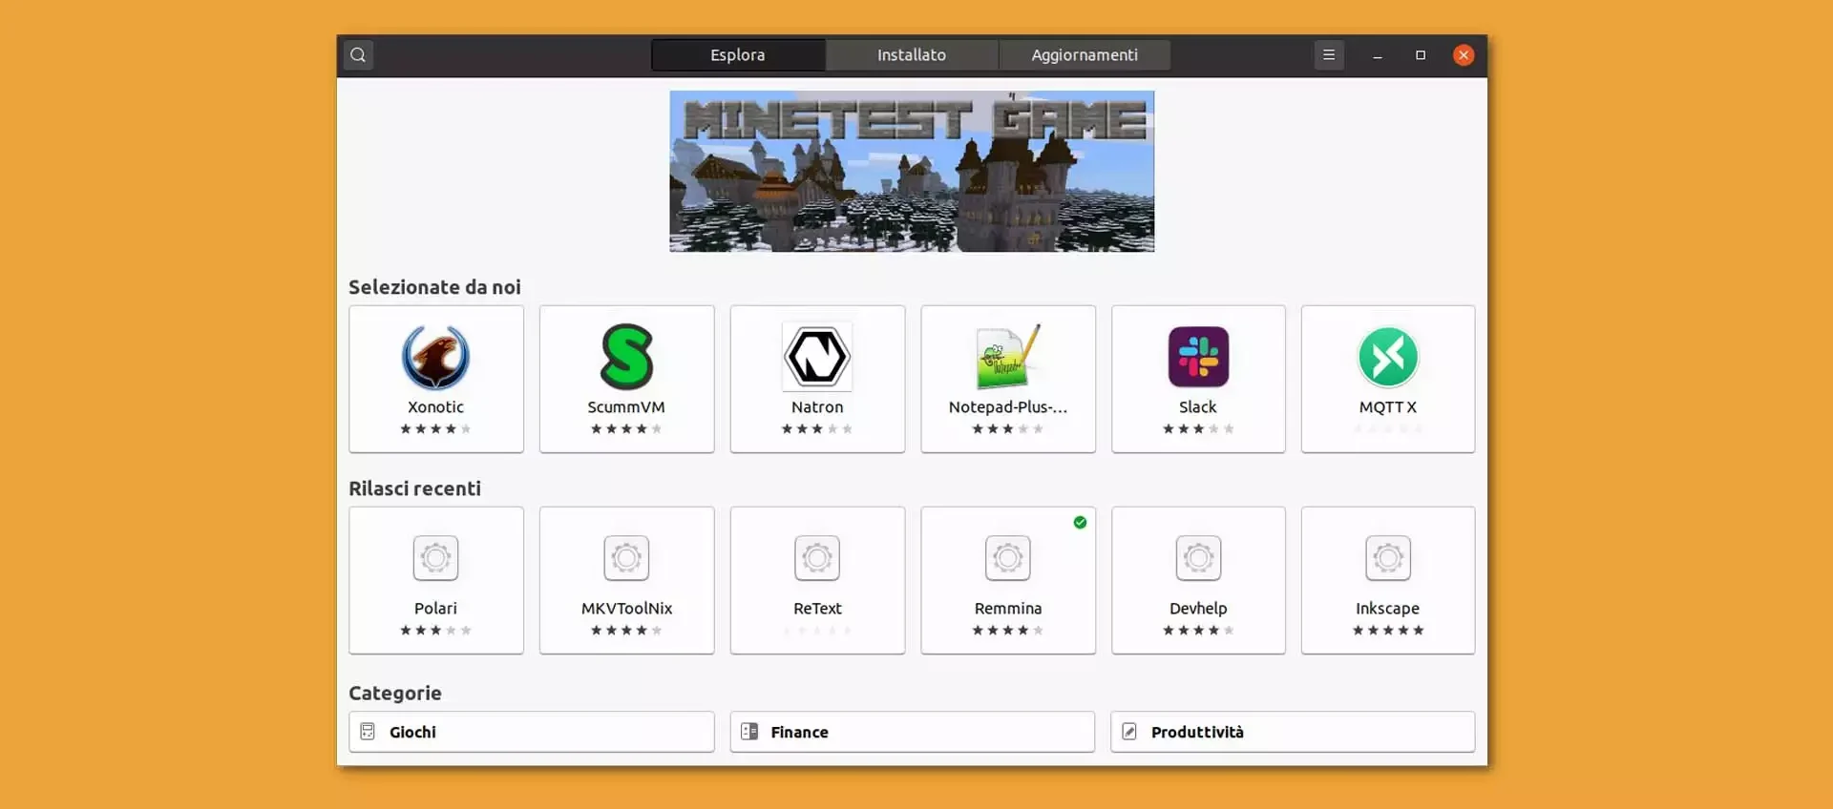
Task: Click the Giochi category icon
Action: tap(368, 732)
